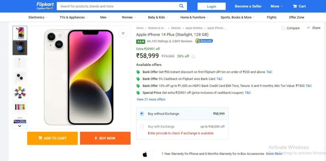The height and width of the screenshot is (161, 326).
Task: Click the search products input field
Action: pyautogui.click(x=117, y=6)
